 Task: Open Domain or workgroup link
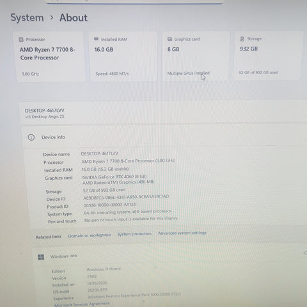click(90, 235)
